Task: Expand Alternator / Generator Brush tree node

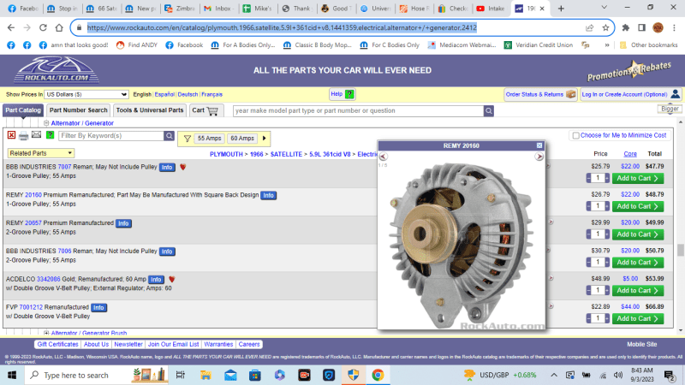Action: pos(46,333)
